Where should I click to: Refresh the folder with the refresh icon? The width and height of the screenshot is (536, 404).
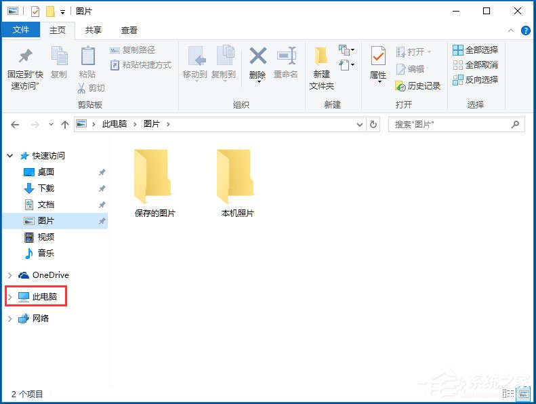tap(373, 124)
